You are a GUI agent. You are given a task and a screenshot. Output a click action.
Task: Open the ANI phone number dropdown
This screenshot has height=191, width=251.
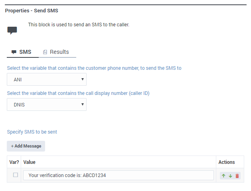point(47,79)
